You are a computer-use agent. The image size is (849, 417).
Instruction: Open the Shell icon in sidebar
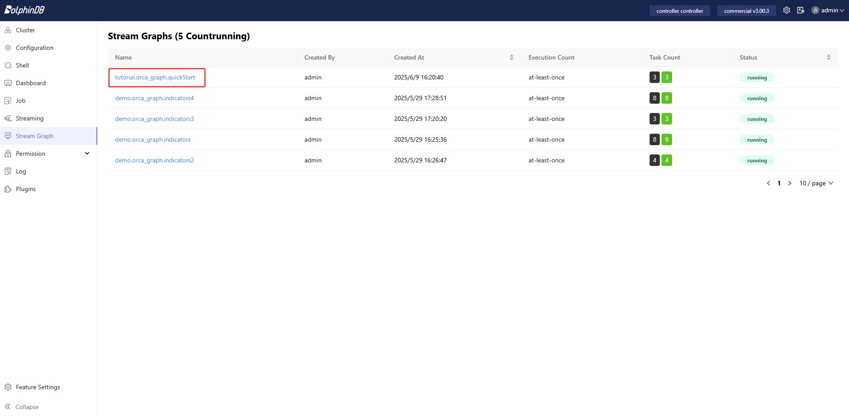8,65
